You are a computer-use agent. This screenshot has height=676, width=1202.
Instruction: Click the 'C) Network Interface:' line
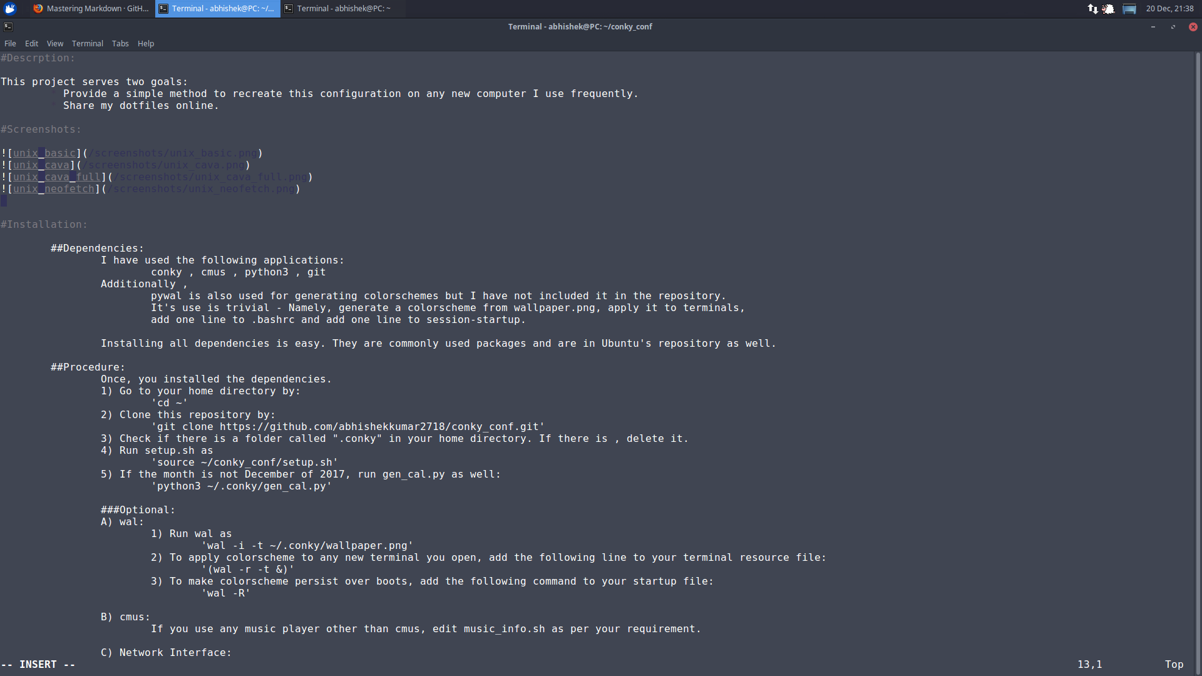point(166,653)
